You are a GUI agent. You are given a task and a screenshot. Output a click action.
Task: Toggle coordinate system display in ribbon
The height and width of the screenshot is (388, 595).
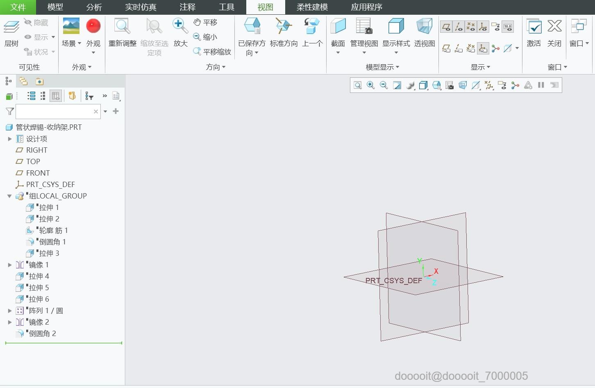tap(483, 27)
